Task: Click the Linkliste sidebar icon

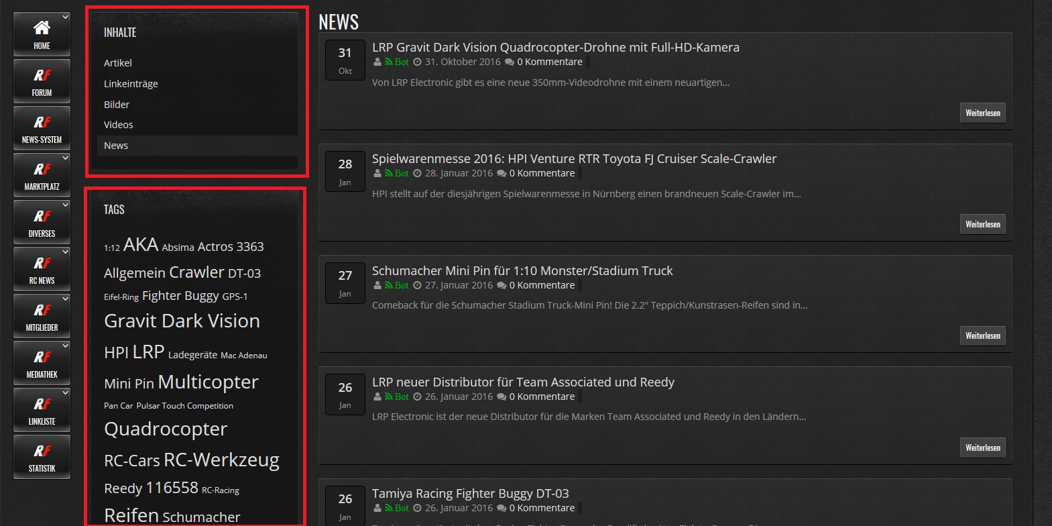Action: pos(42,409)
